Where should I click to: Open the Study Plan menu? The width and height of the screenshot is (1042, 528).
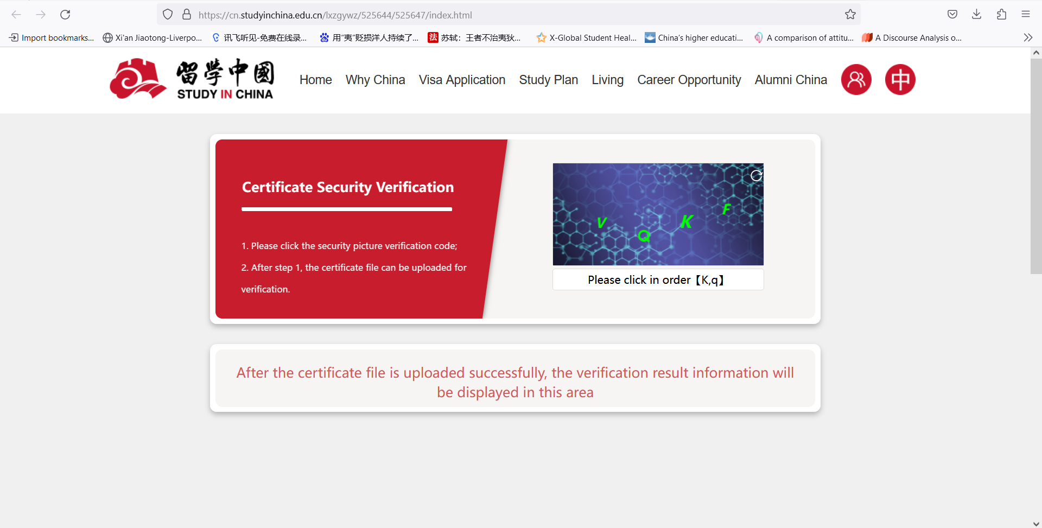pyautogui.click(x=549, y=80)
